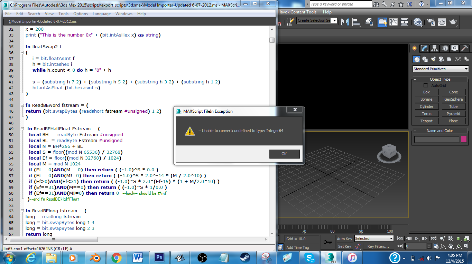Click OK in the FileIn Exception dialog
472x264 pixels.
[x=284, y=154]
